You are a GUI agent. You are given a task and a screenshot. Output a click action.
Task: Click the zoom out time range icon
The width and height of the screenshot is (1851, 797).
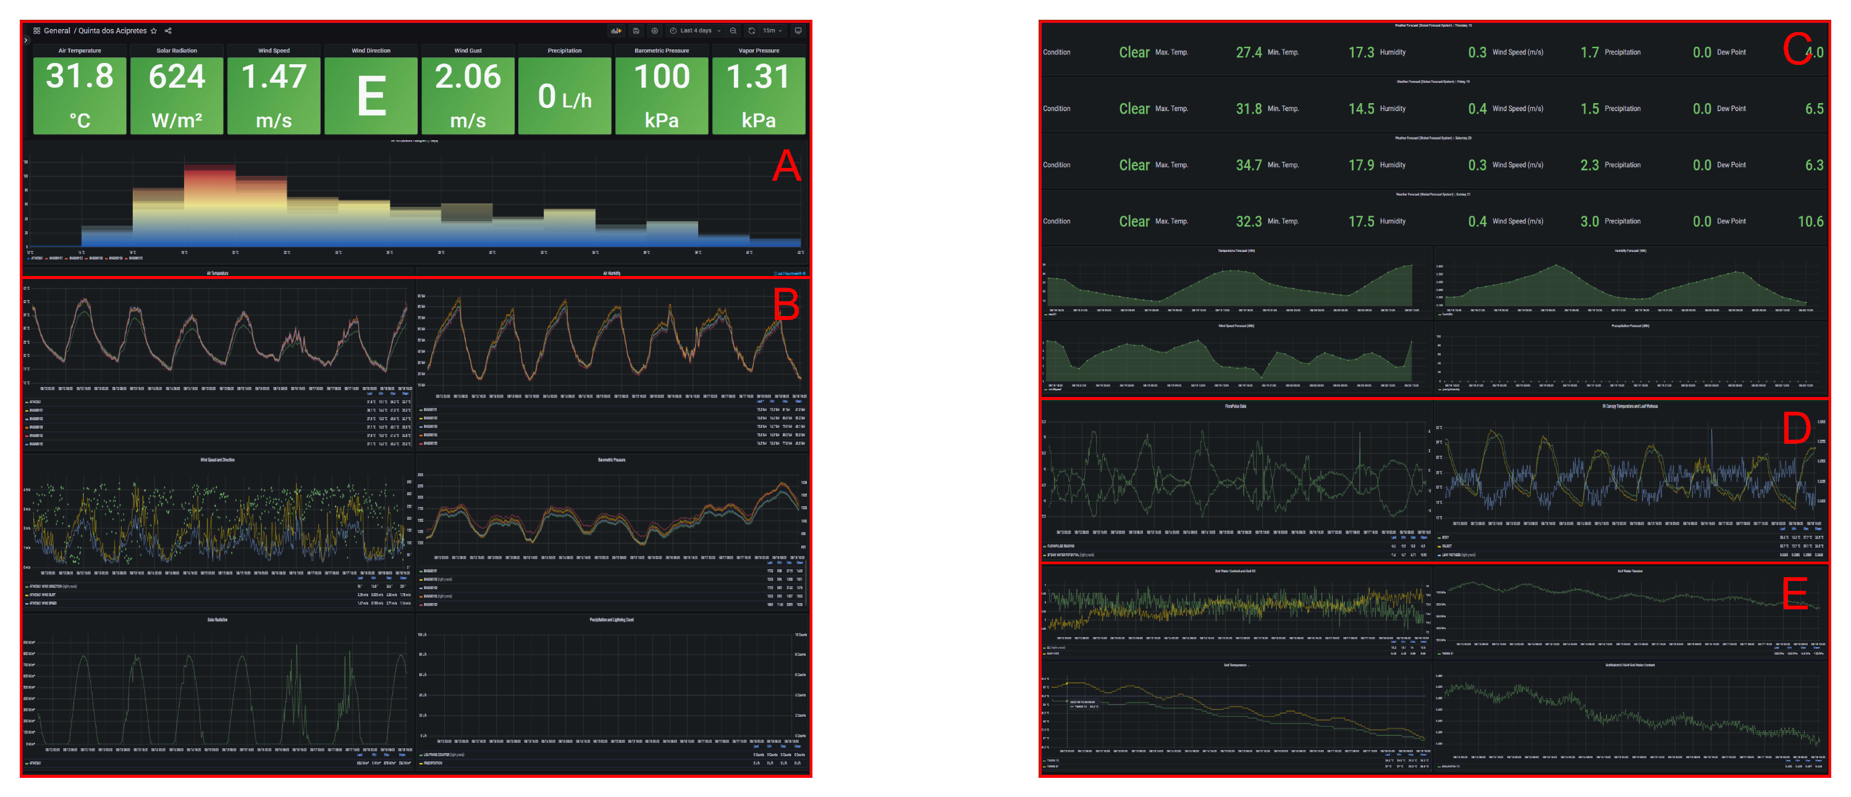click(733, 31)
